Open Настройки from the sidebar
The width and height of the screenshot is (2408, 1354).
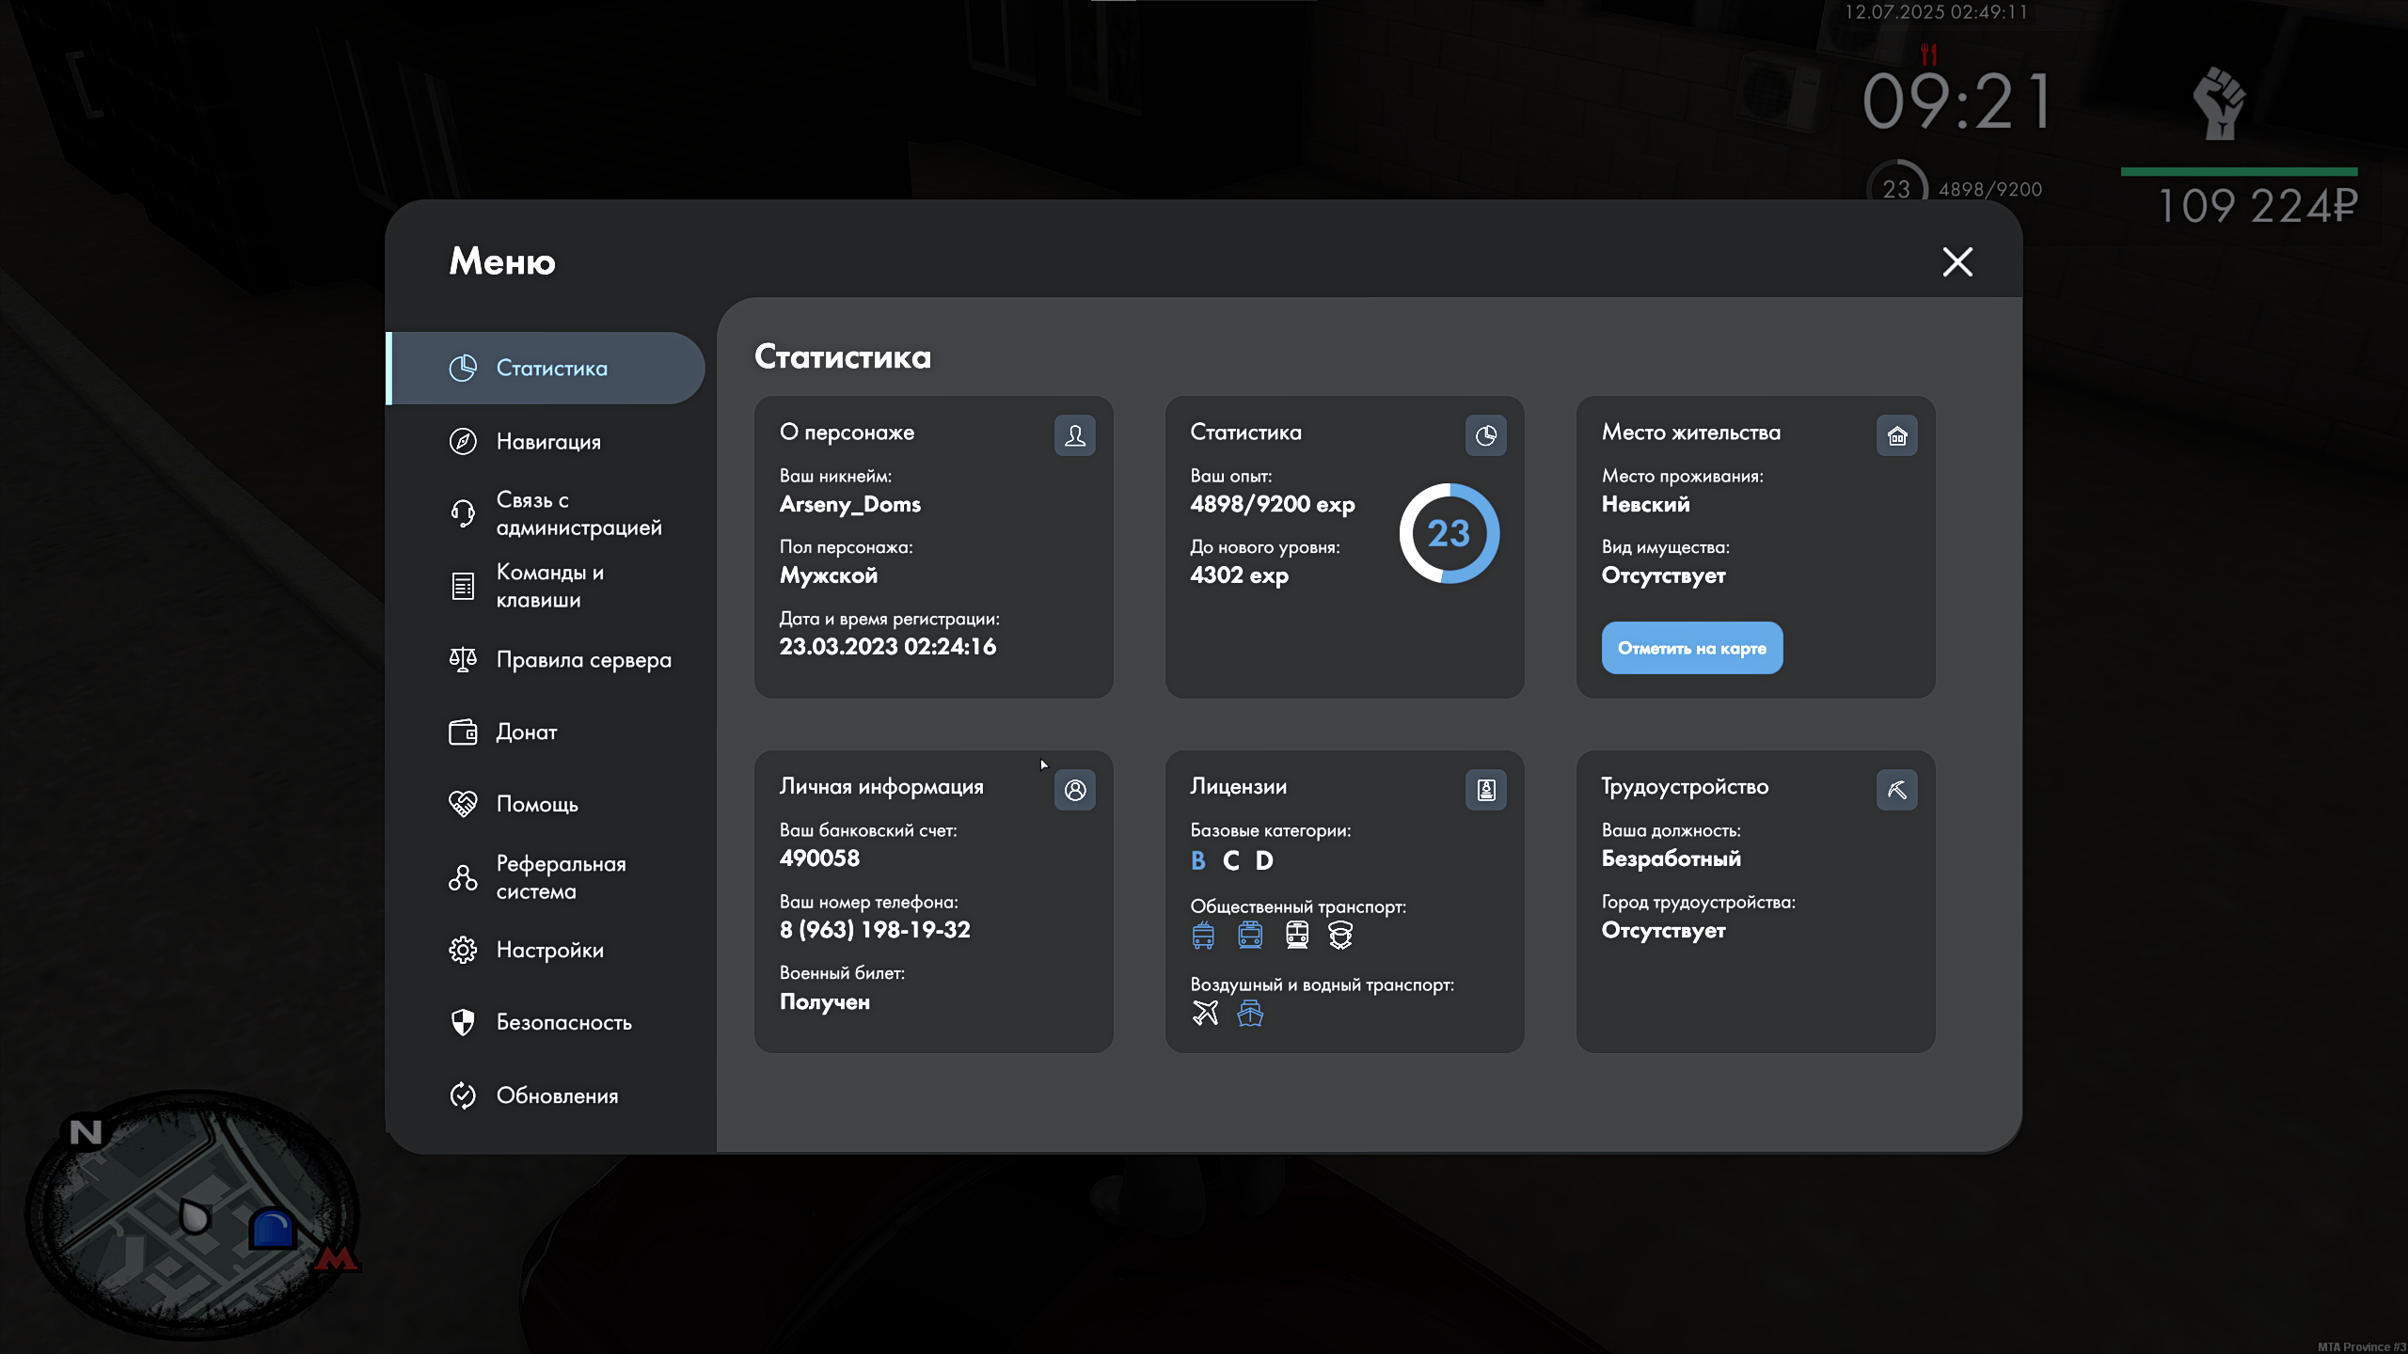coord(547,950)
